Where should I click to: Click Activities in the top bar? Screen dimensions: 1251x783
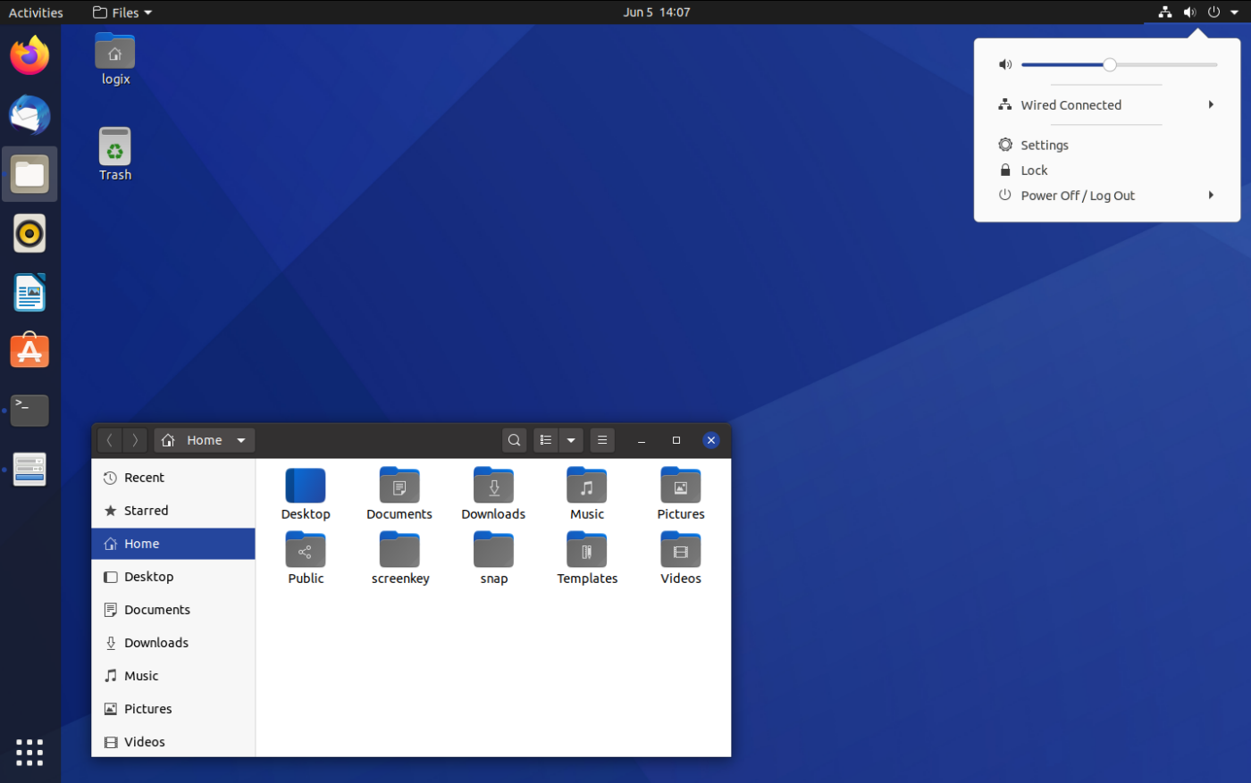[36, 12]
